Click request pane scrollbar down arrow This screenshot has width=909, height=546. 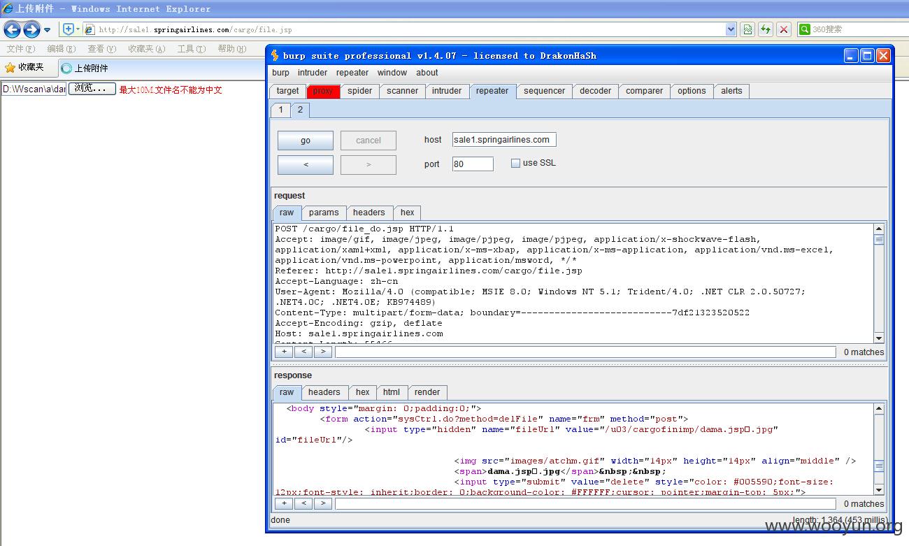879,338
